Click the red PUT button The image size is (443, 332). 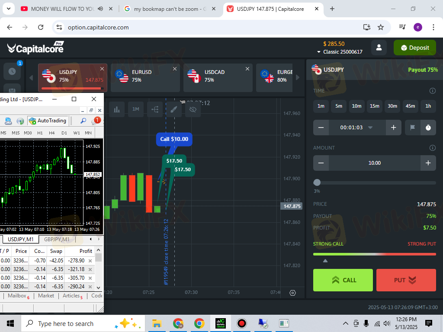point(406,280)
